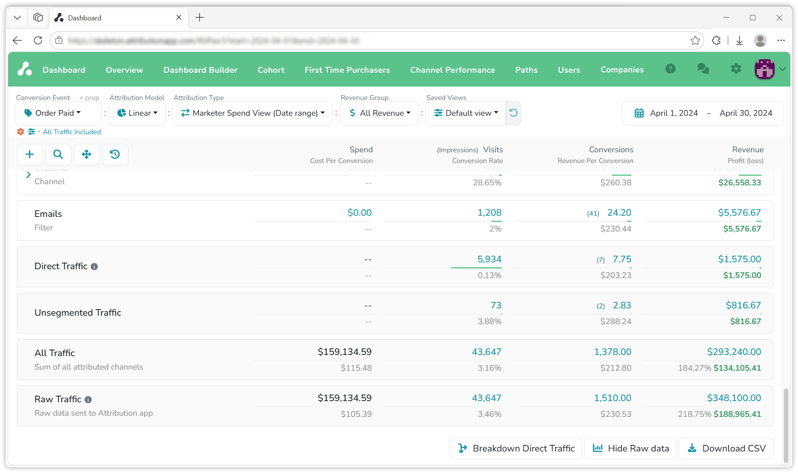Open Channel Performance tab
Screen dimensions: 798x473
tap(452, 70)
